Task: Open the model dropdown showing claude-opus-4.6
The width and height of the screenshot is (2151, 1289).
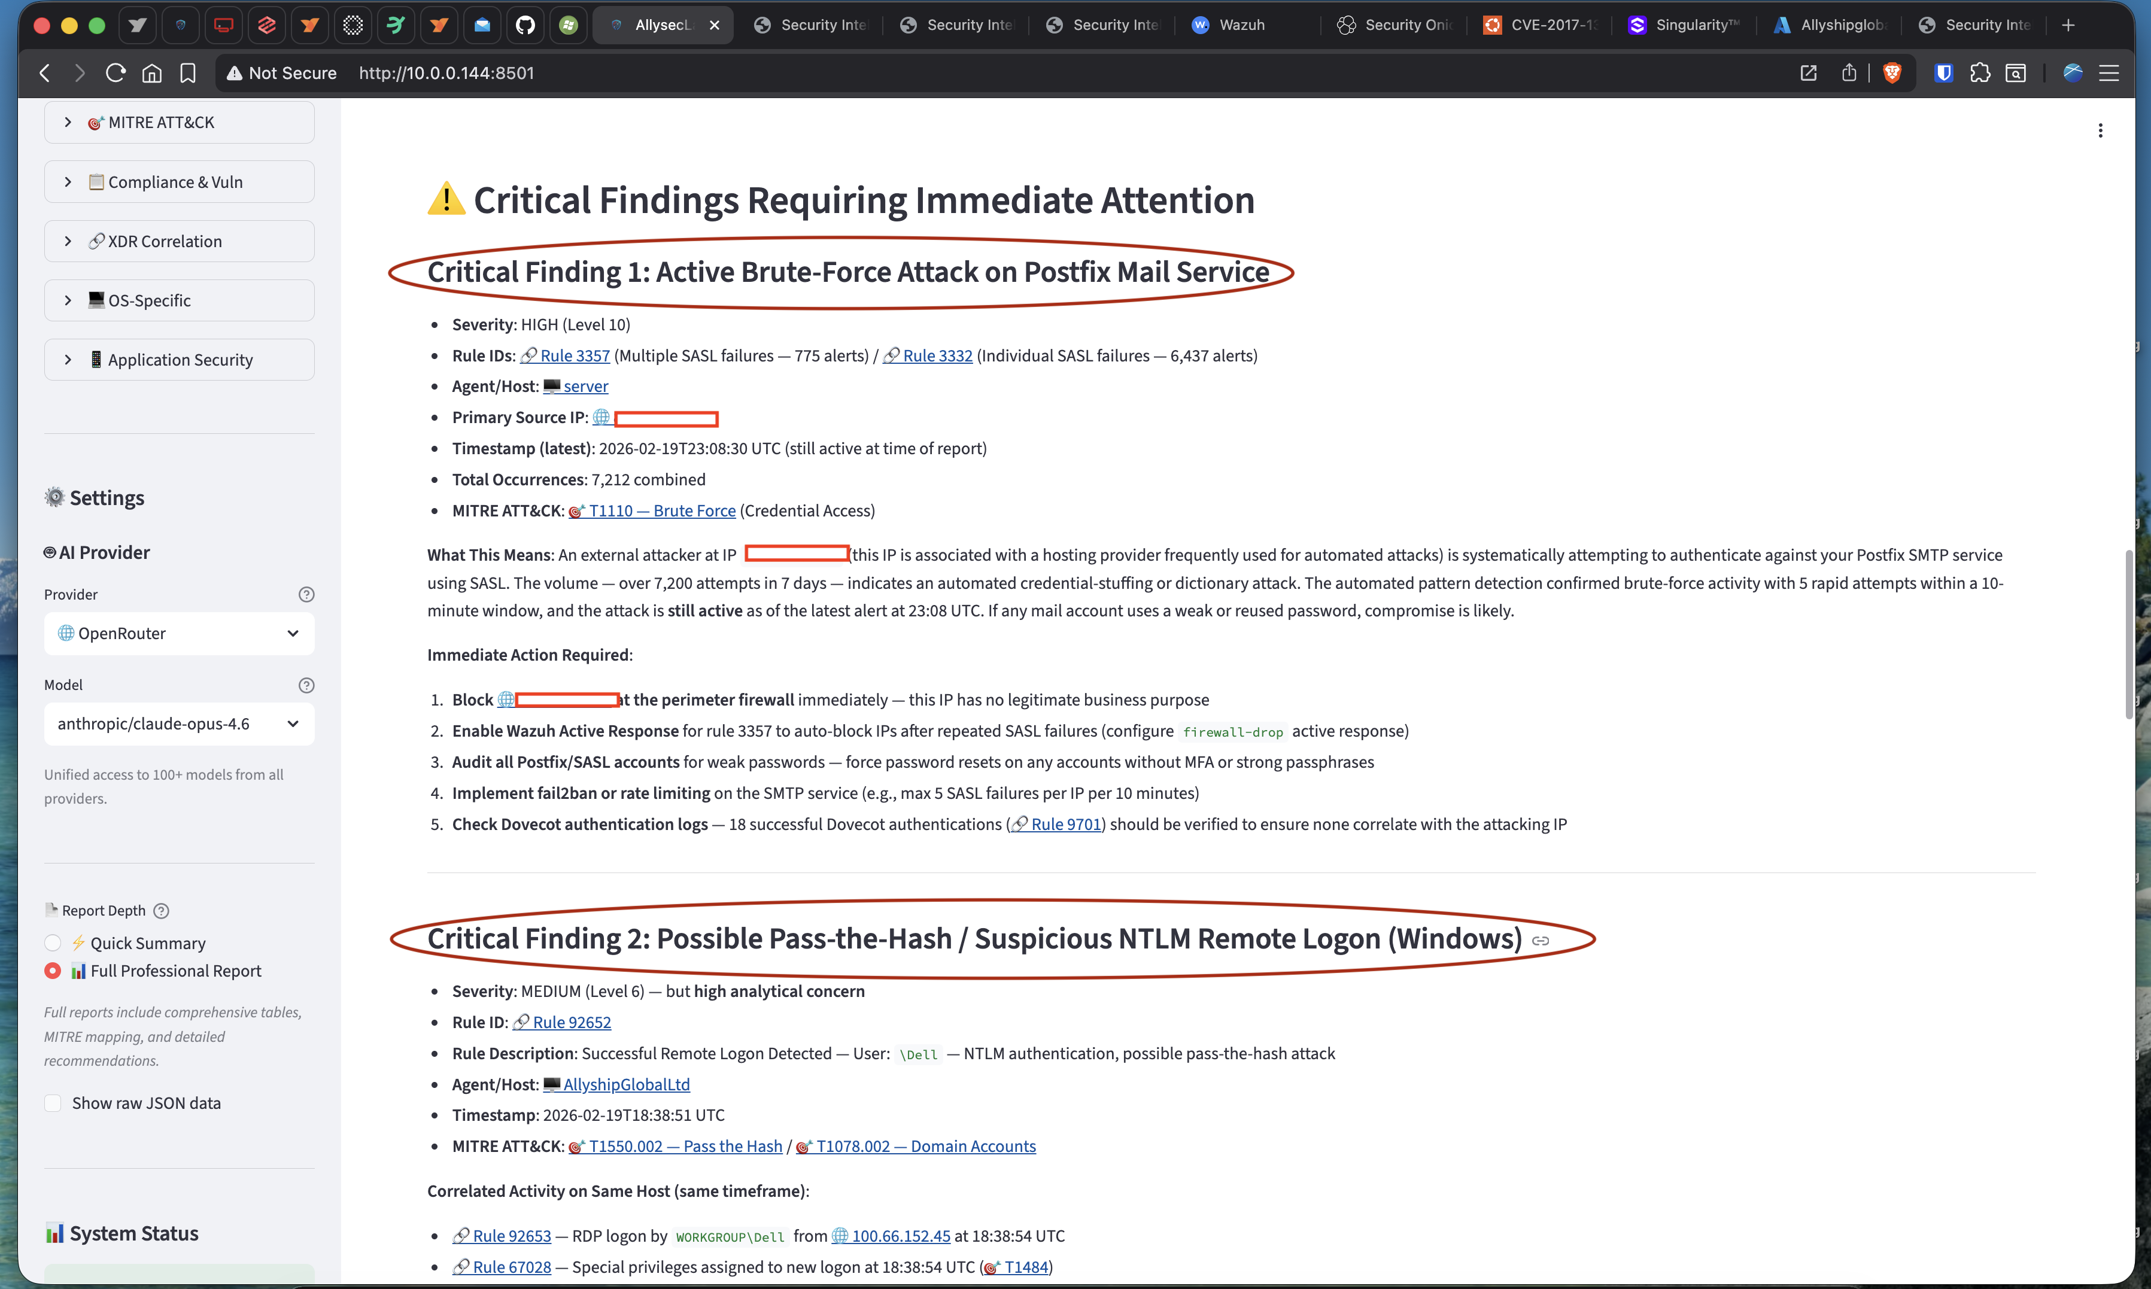Action: point(179,723)
